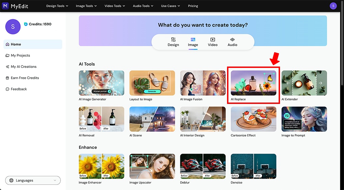The width and height of the screenshot is (344, 190).
Task: Click the credits shield icon
Action: [26, 24]
